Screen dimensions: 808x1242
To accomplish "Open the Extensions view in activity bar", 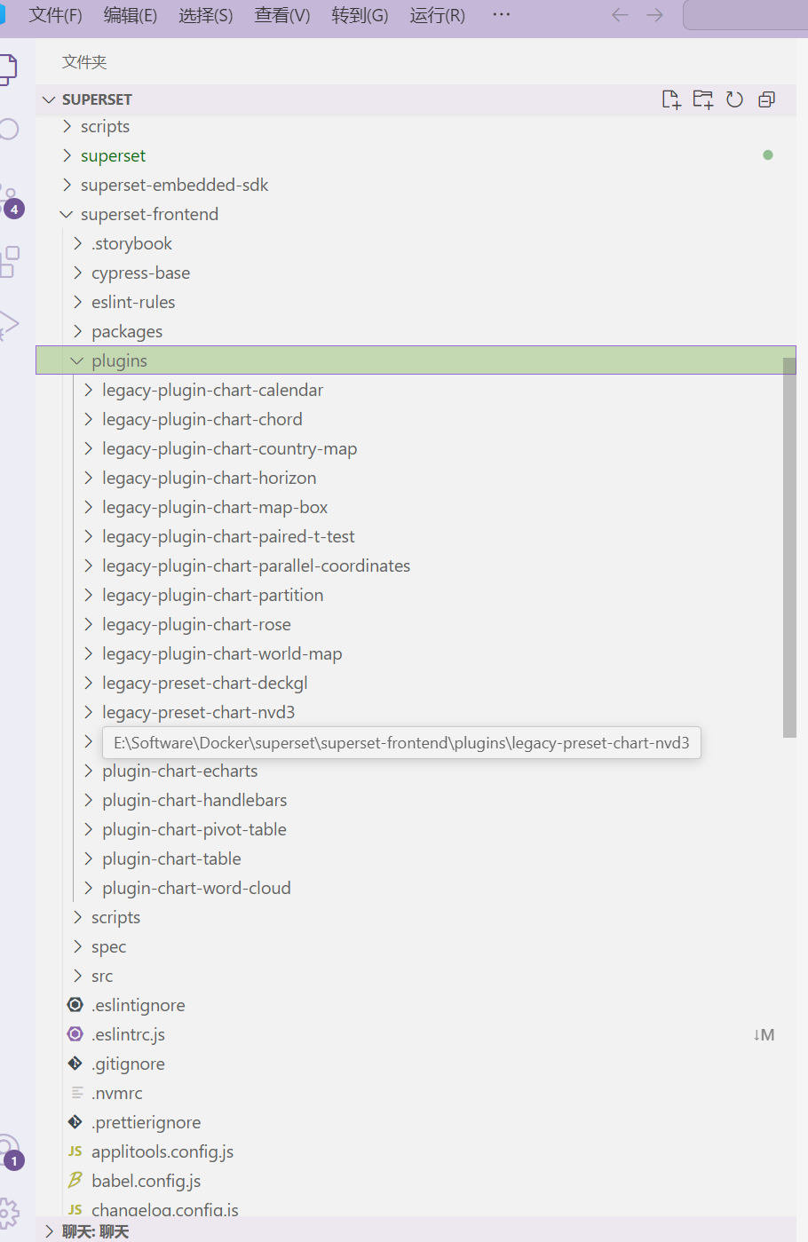I will click(9, 261).
